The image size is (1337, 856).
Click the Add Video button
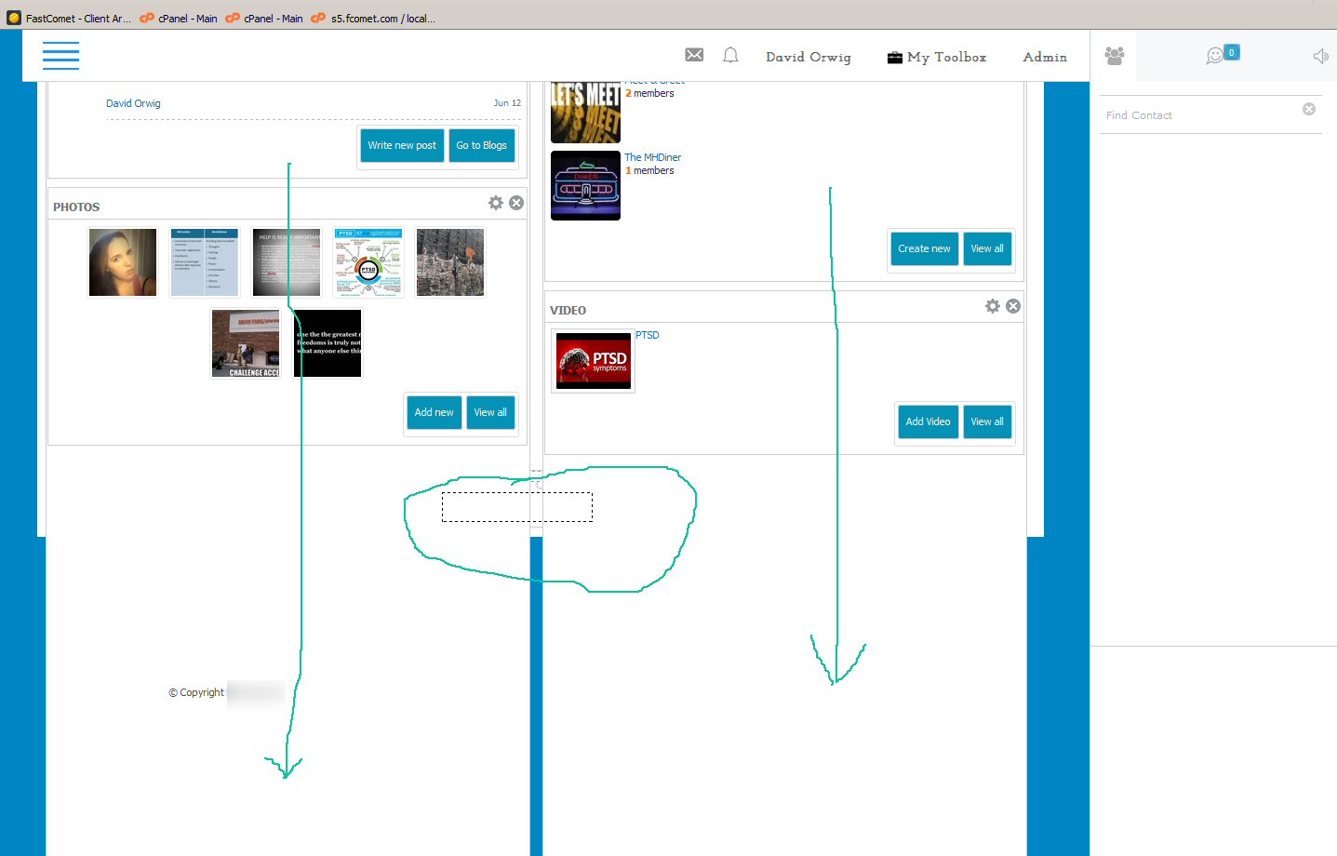[x=928, y=421]
